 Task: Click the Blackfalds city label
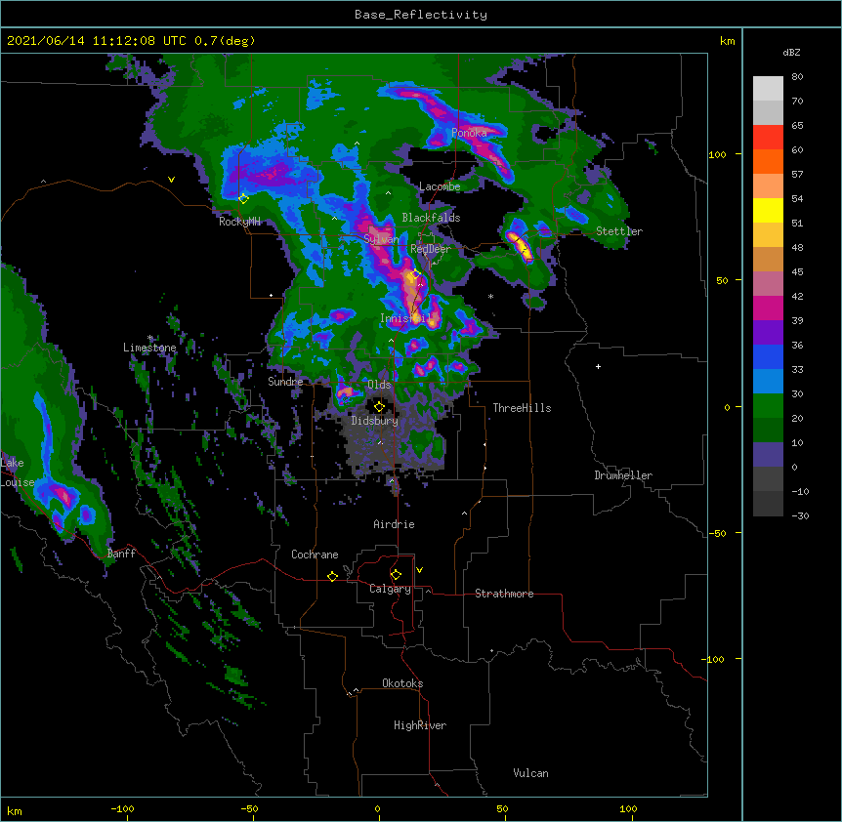click(x=431, y=218)
